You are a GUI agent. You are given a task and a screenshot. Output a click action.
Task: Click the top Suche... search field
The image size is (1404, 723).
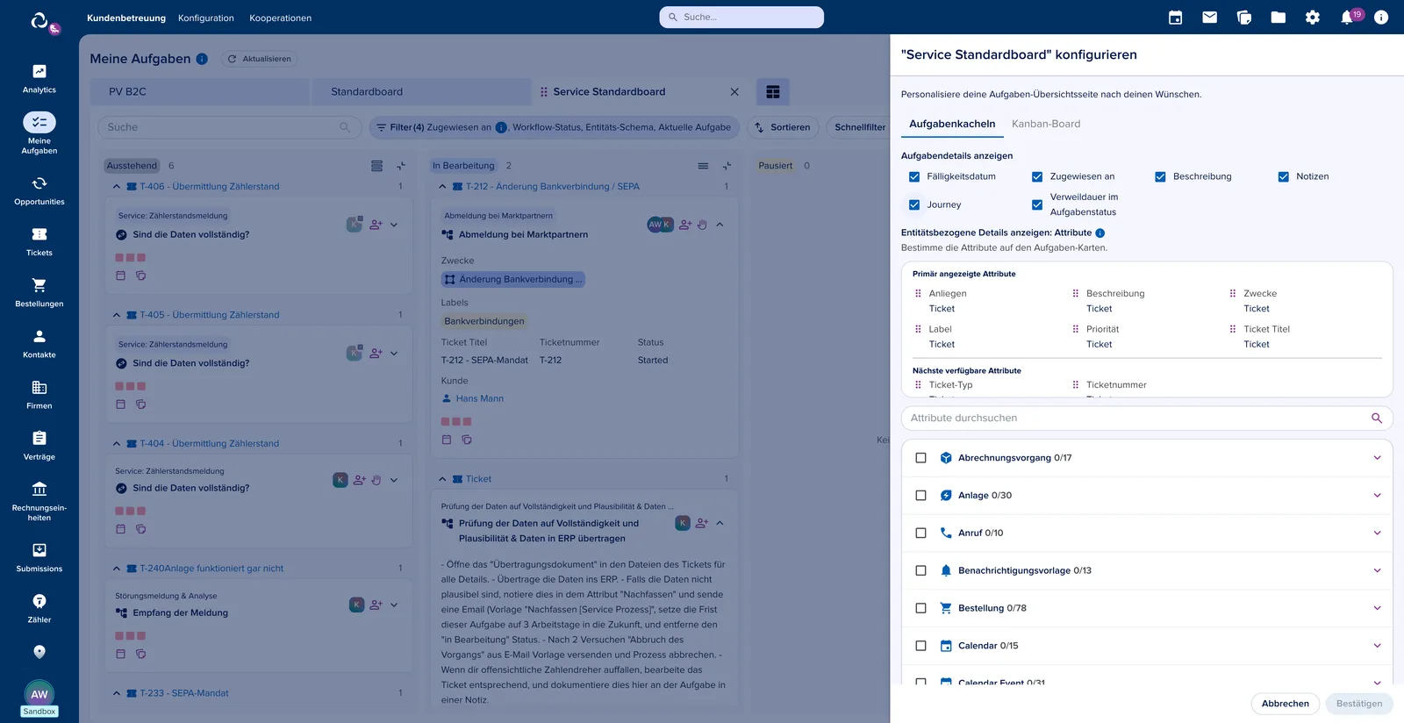tap(741, 17)
